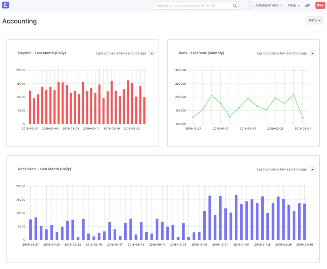Open the 99+ notifications badge
This screenshot has width=327, height=269.
[320, 5]
